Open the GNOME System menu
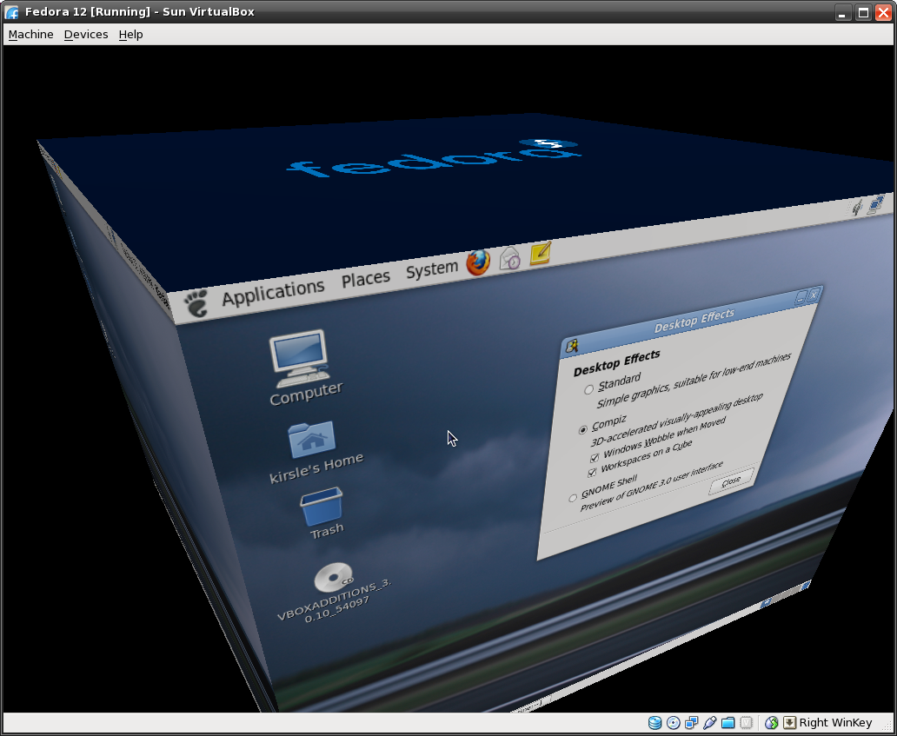Viewport: 897px width, 736px height. coord(432,269)
